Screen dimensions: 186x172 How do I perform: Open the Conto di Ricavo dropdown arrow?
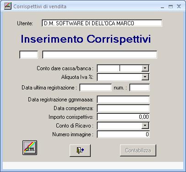[x=145, y=126]
